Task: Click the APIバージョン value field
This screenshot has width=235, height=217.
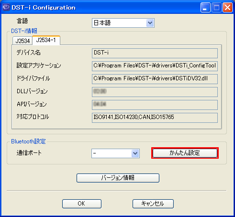Action: pyautogui.click(x=155, y=105)
